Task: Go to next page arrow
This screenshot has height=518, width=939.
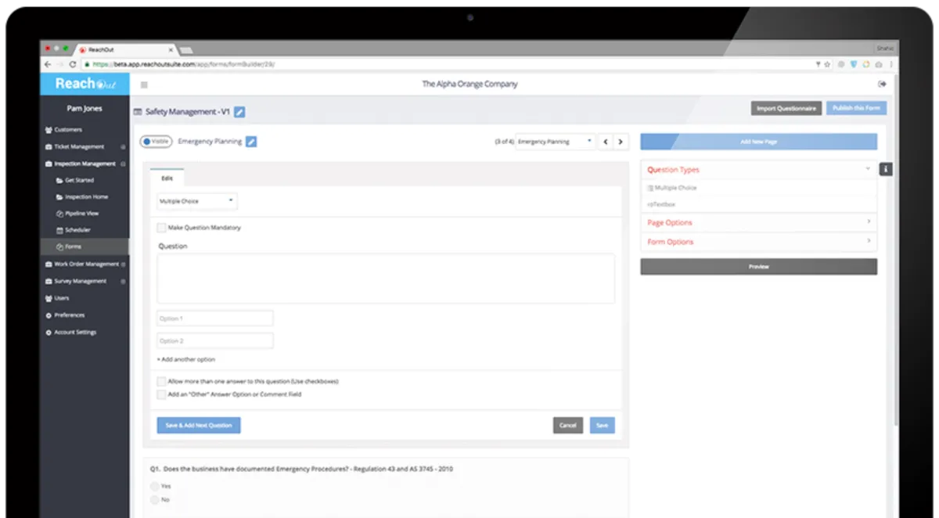Action: click(621, 142)
